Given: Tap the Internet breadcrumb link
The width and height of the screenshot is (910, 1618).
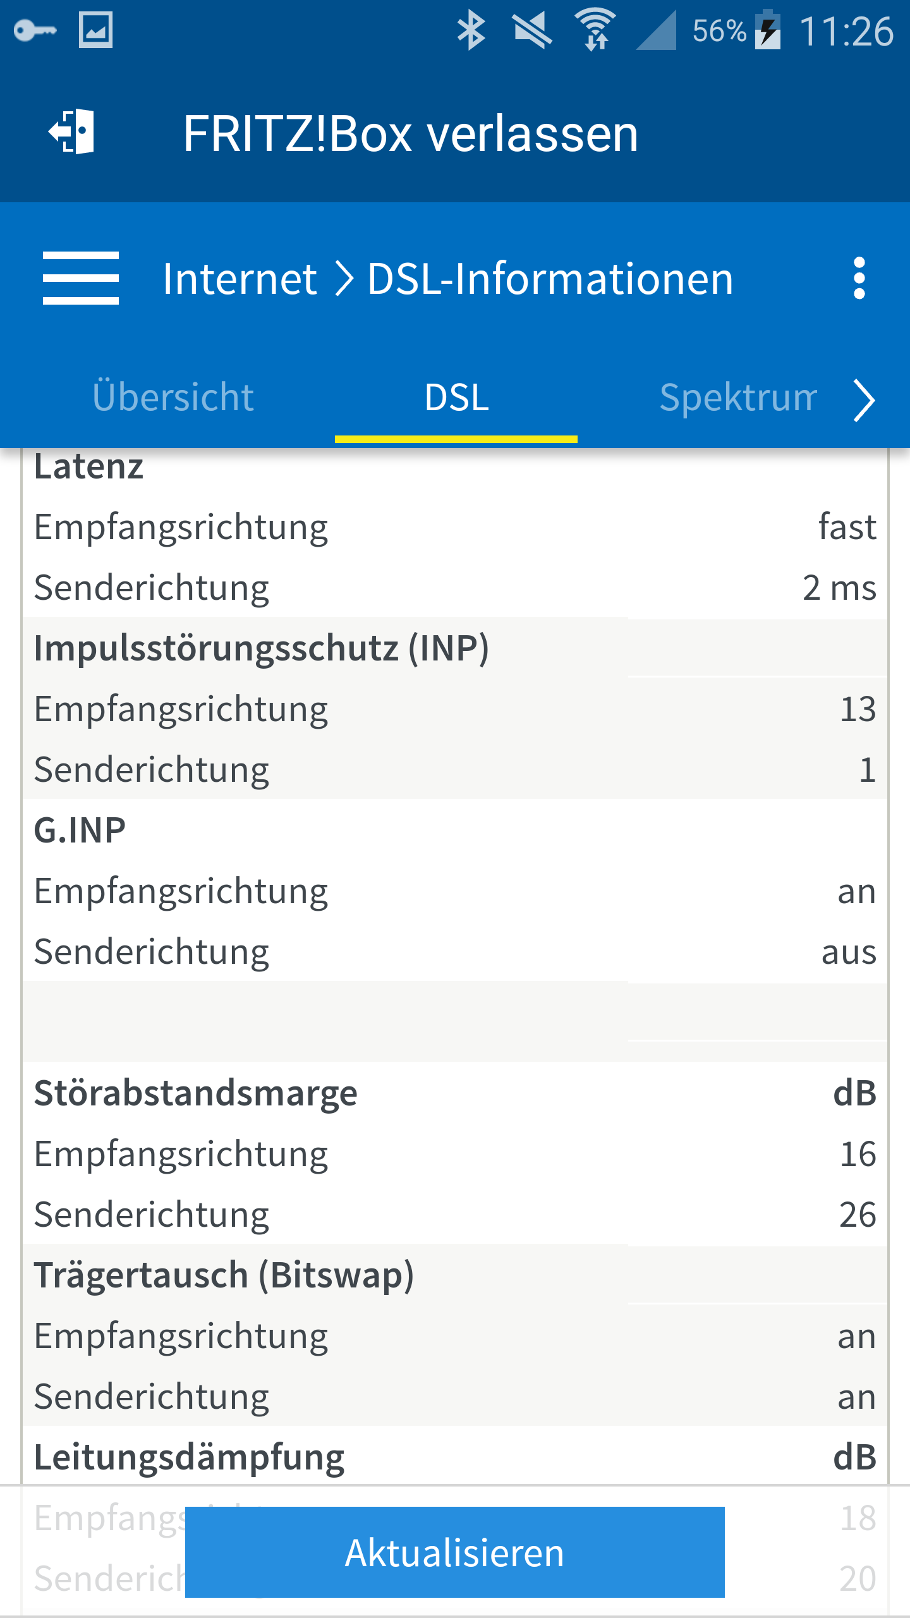Looking at the screenshot, I should point(240,279).
